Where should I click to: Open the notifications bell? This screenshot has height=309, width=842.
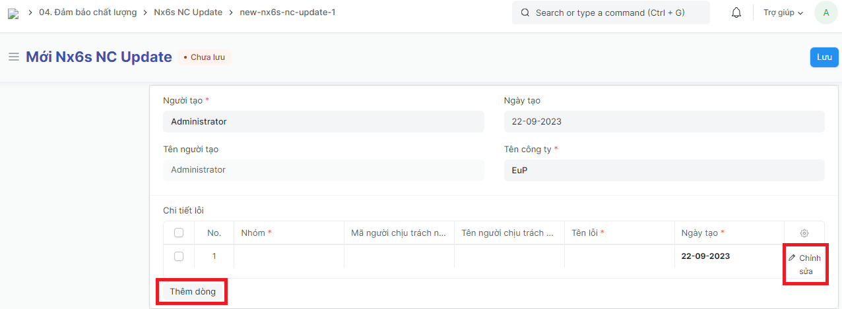click(x=736, y=13)
